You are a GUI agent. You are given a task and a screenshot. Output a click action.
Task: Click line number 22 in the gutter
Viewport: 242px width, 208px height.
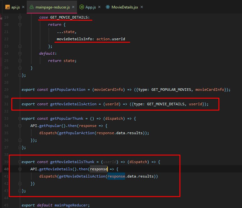pos(6,39)
